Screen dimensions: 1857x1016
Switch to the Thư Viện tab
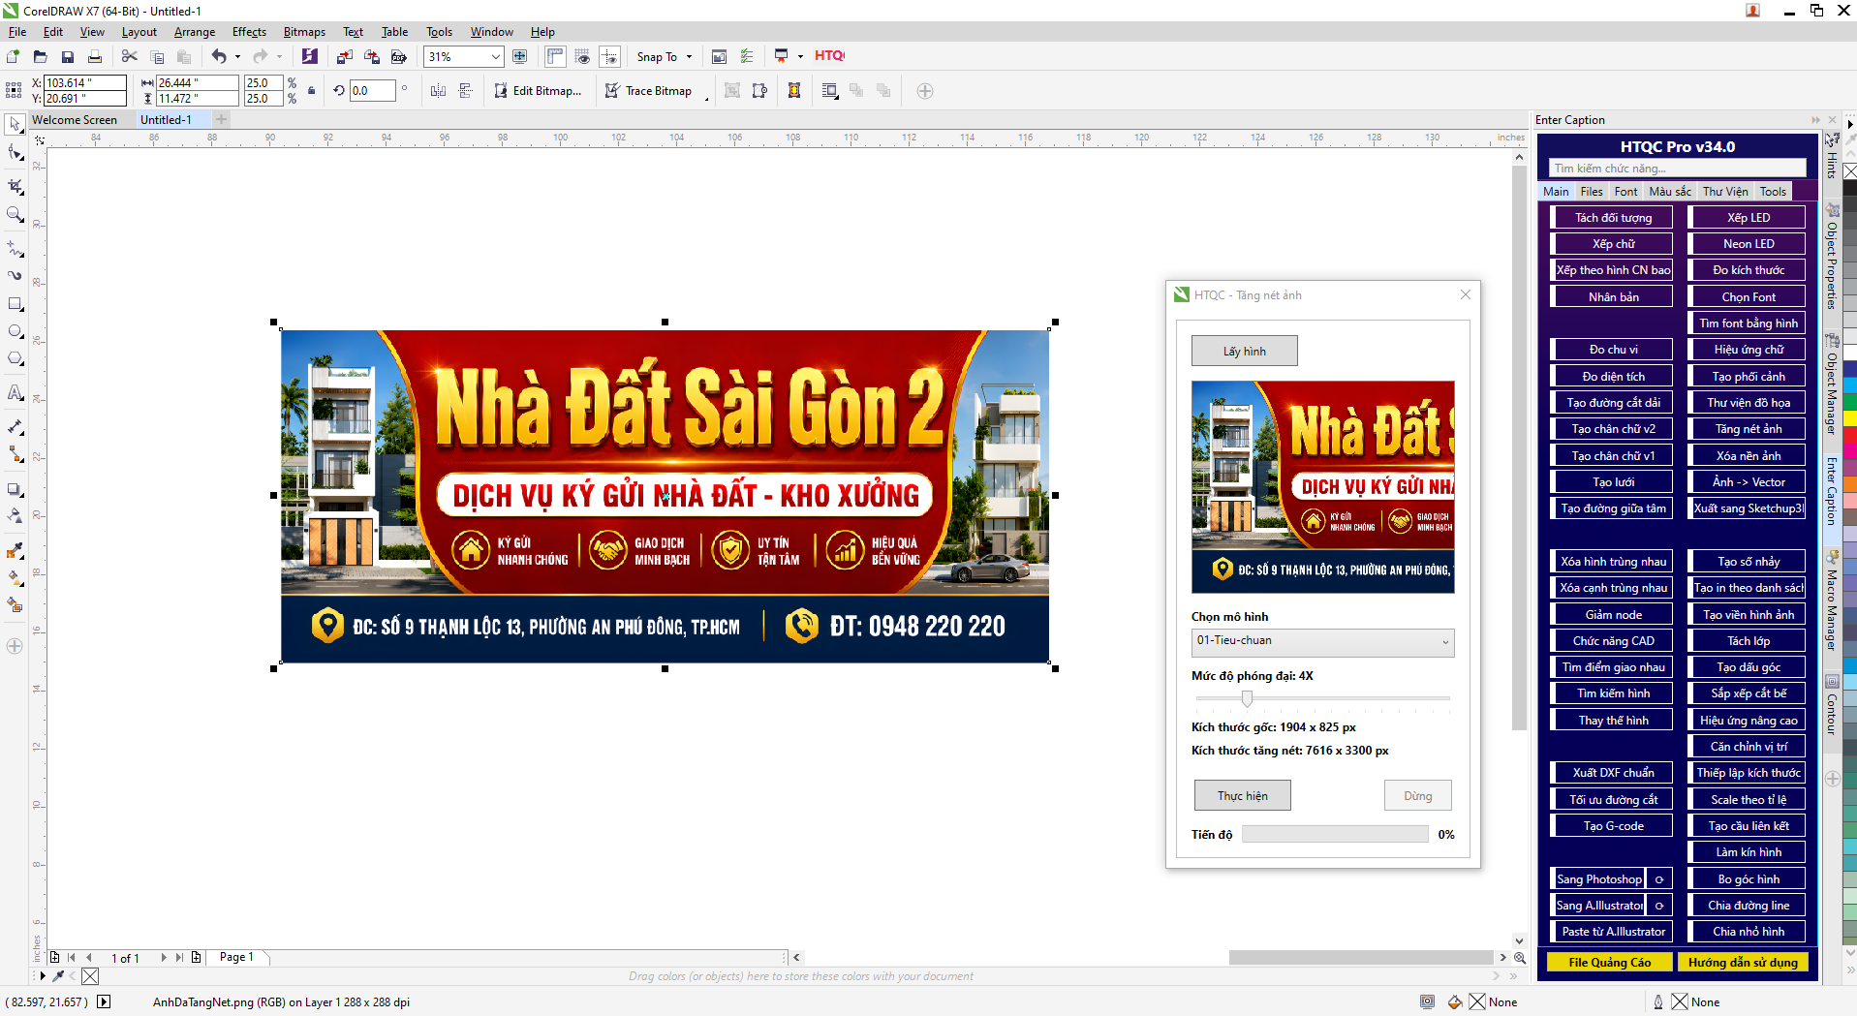[1725, 192]
